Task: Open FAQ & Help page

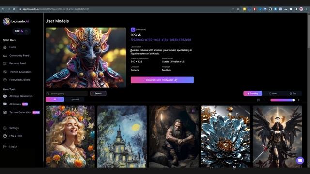Action: (x=15, y=136)
